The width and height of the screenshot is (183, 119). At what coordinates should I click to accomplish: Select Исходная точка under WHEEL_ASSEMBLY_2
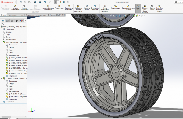click(14, 91)
